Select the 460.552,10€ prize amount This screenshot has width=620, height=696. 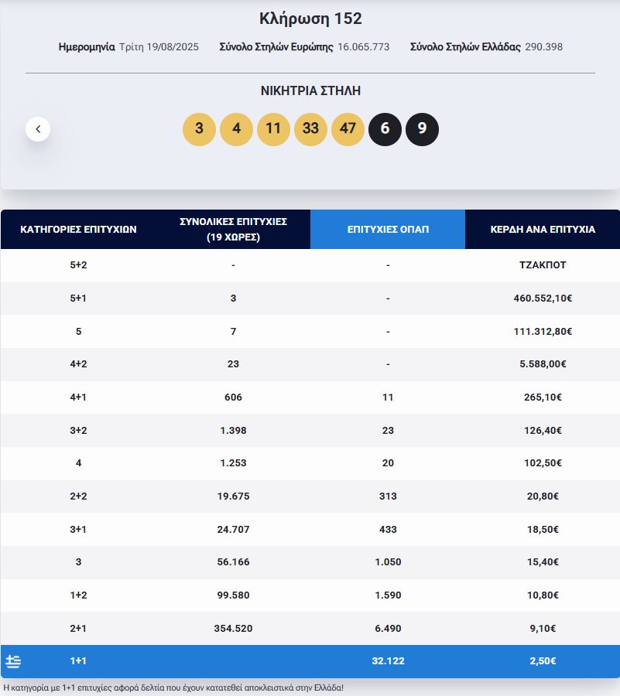tap(543, 299)
